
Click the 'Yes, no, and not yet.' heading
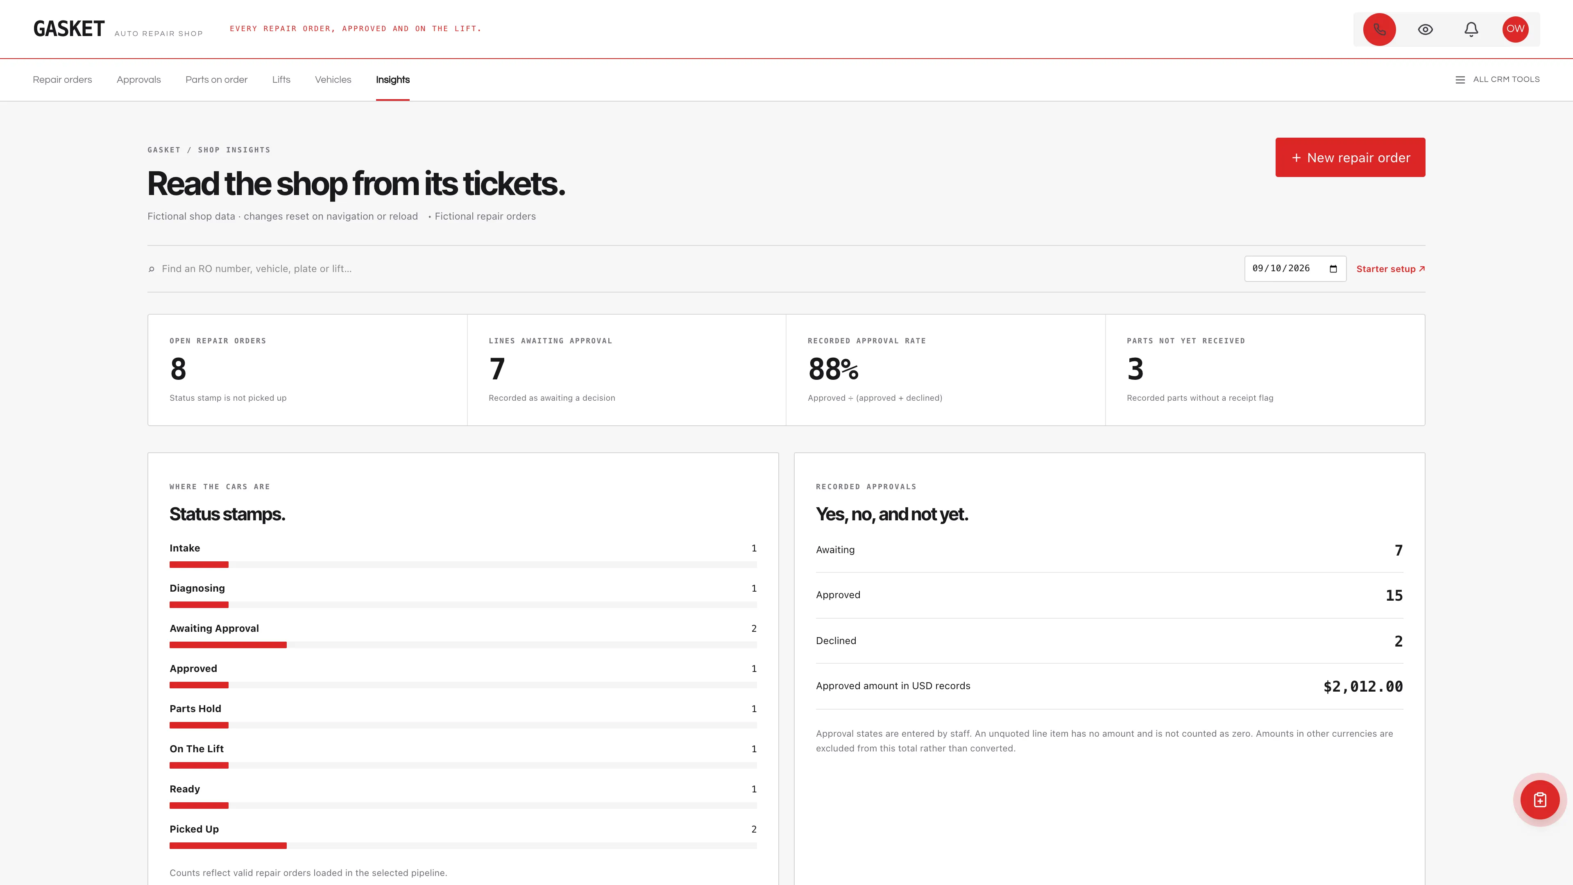pos(892,514)
